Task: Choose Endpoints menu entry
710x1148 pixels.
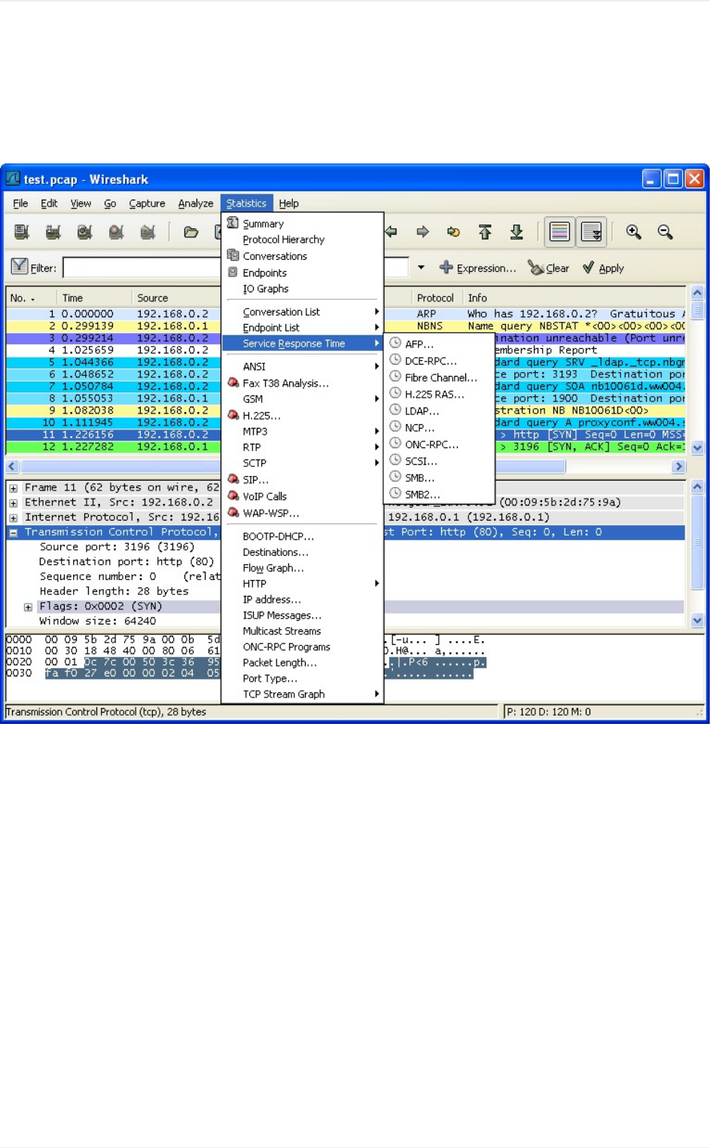Action: point(303,273)
